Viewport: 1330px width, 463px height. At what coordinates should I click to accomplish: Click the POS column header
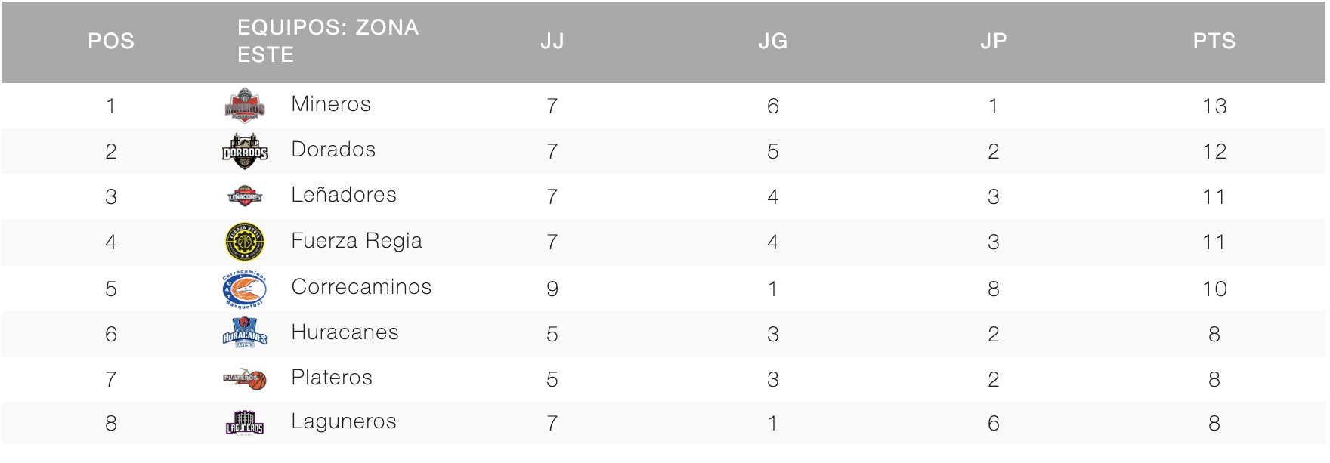pos(111,42)
